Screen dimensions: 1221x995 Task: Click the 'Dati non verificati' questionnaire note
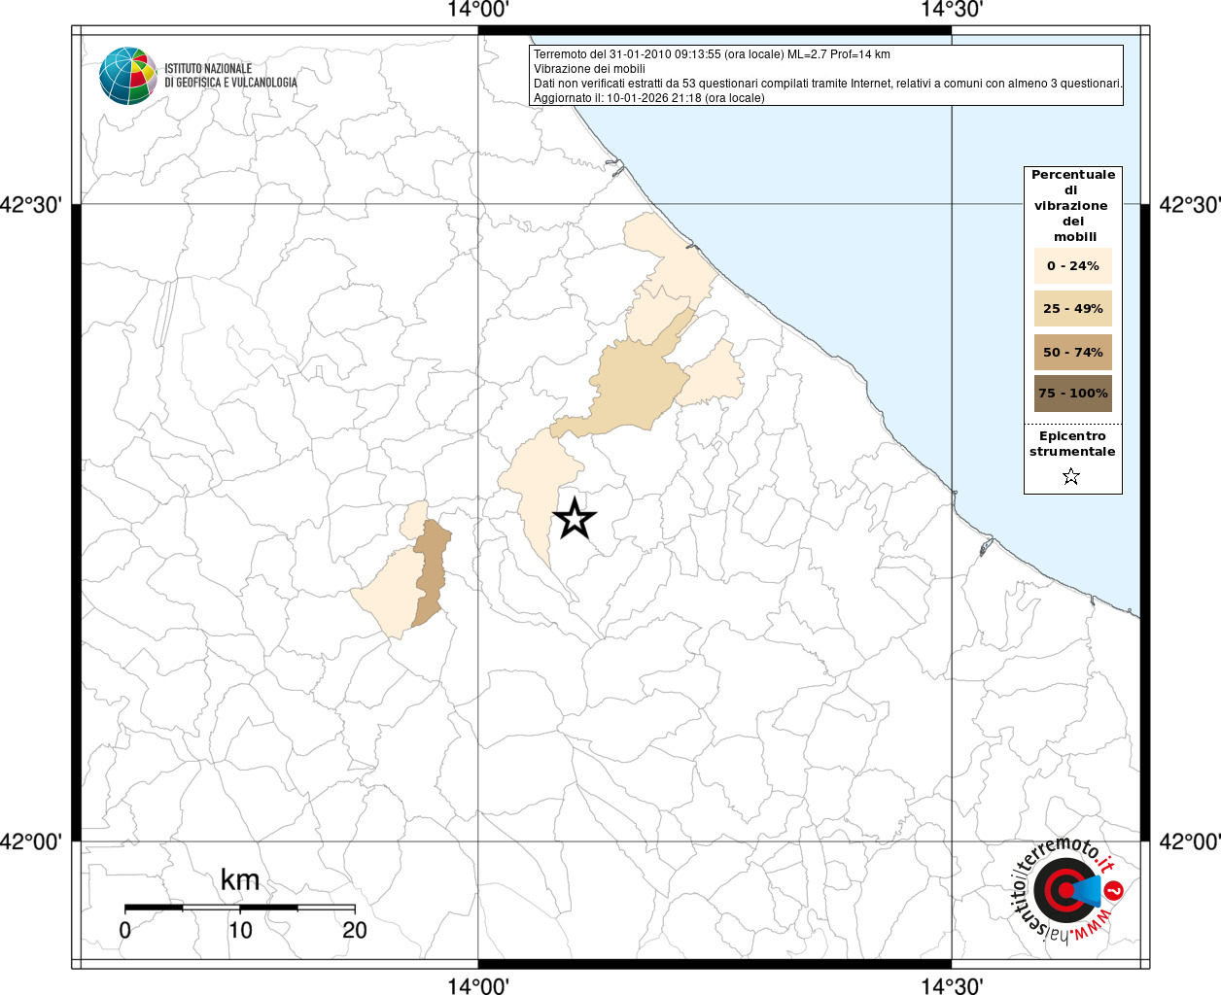[x=827, y=84]
